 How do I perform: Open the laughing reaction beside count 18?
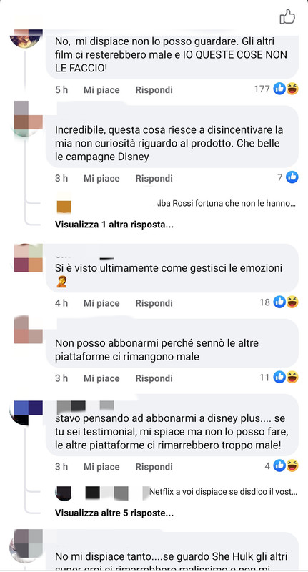pyautogui.click(x=292, y=302)
